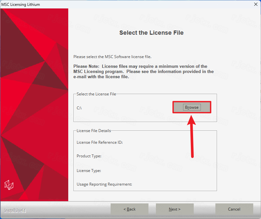Click the Please select the MSC Software text

112,57
